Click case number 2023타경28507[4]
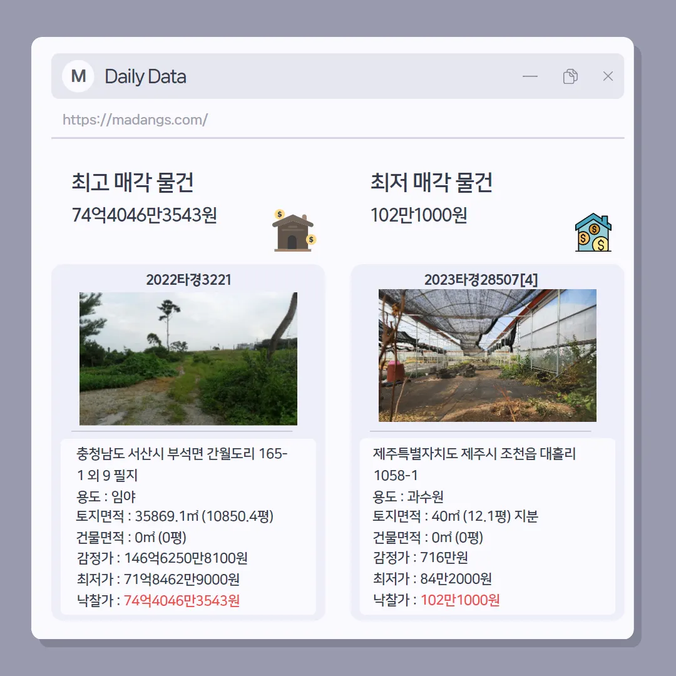This screenshot has height=676, width=676. coord(481,280)
